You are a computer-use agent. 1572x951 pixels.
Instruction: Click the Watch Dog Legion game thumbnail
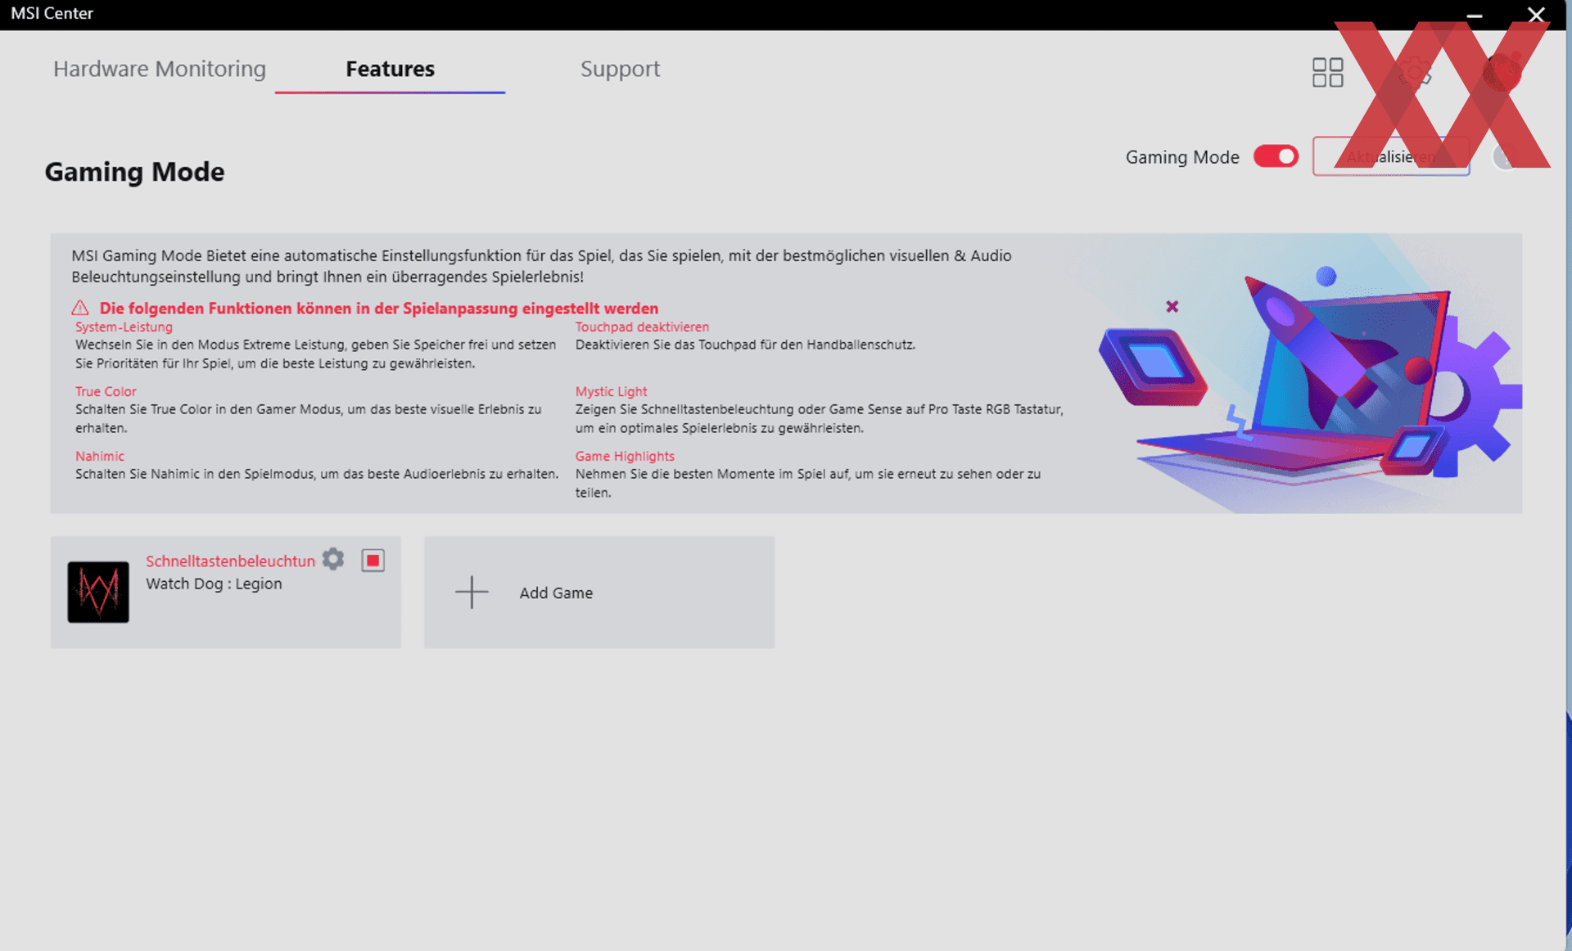pyautogui.click(x=98, y=592)
